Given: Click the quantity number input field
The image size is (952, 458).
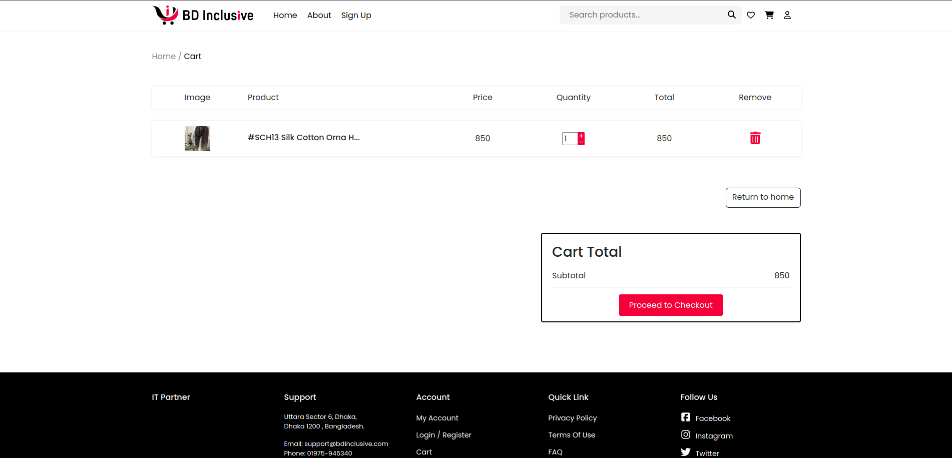Looking at the screenshot, I should pos(570,139).
